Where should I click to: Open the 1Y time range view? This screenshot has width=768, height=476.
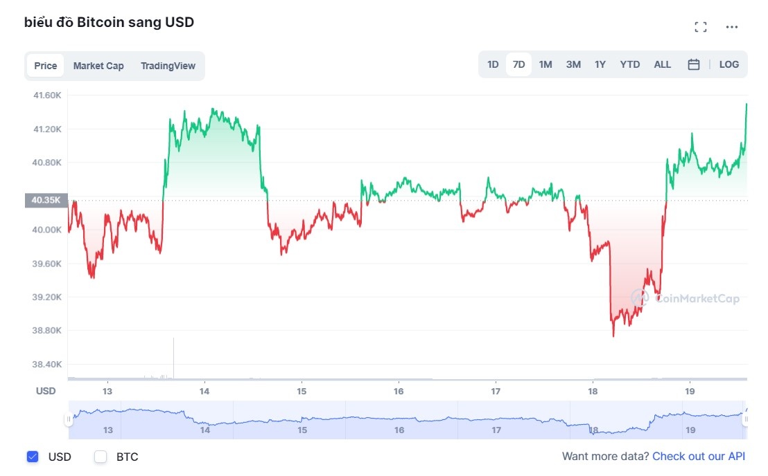(x=600, y=64)
